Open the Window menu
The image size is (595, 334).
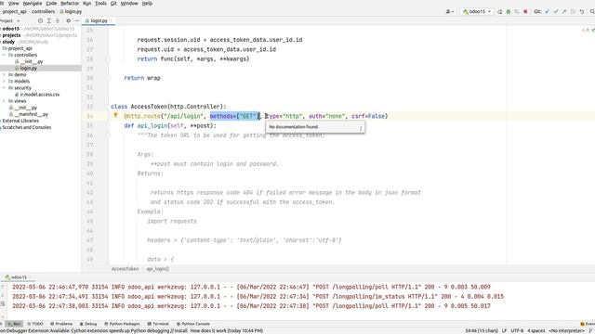(x=129, y=3)
